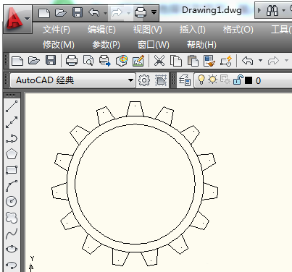Expand the application A menu arrow
Screen dimensions: 292x272
28,19
